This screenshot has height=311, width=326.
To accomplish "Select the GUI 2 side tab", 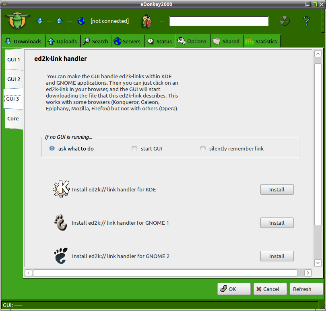I will coord(14,79).
